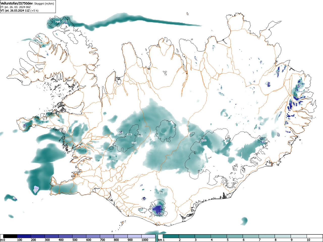Click the 8 label on km scale
Screen dimensions: 323x242
click(x=276, y=240)
